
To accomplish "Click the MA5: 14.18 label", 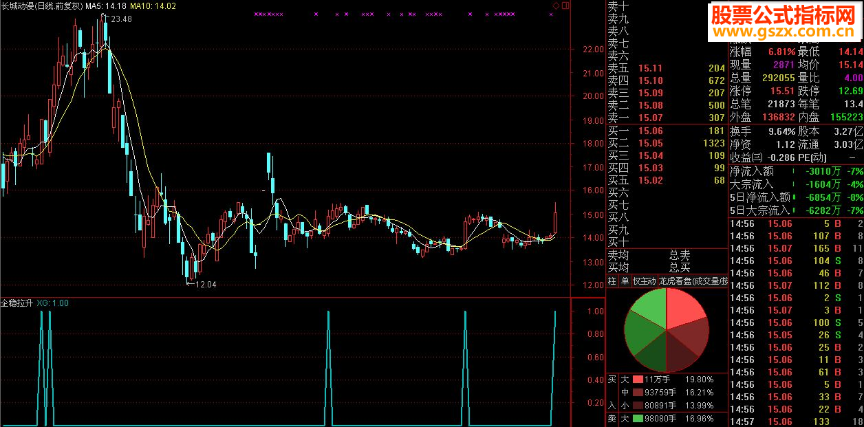I will [x=105, y=6].
